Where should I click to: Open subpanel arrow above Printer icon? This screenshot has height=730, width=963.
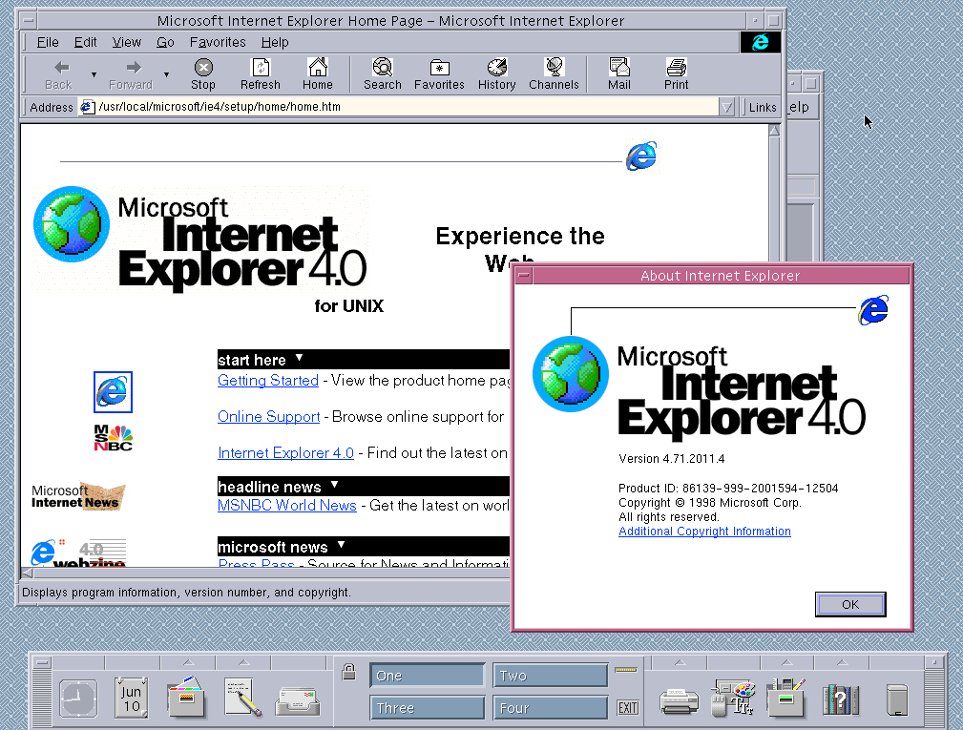[680, 662]
